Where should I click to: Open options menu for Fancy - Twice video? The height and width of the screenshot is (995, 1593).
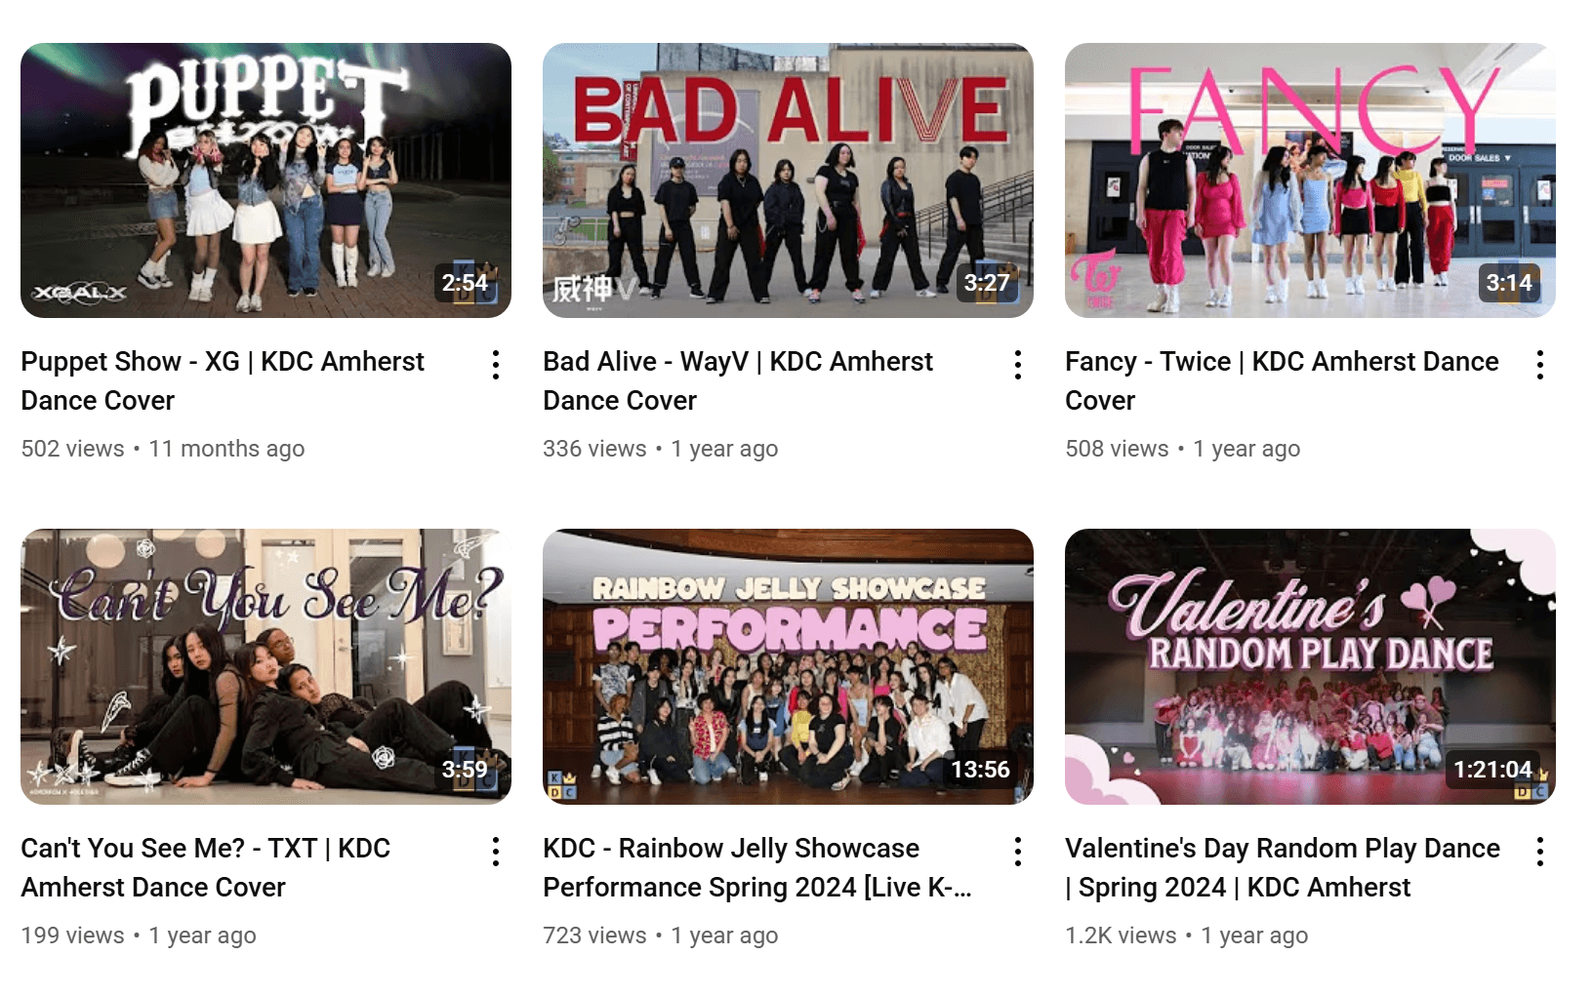(1540, 365)
